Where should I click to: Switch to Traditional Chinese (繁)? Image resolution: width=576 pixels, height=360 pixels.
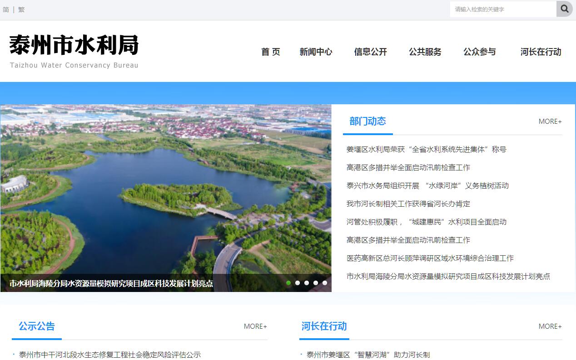[x=21, y=10]
